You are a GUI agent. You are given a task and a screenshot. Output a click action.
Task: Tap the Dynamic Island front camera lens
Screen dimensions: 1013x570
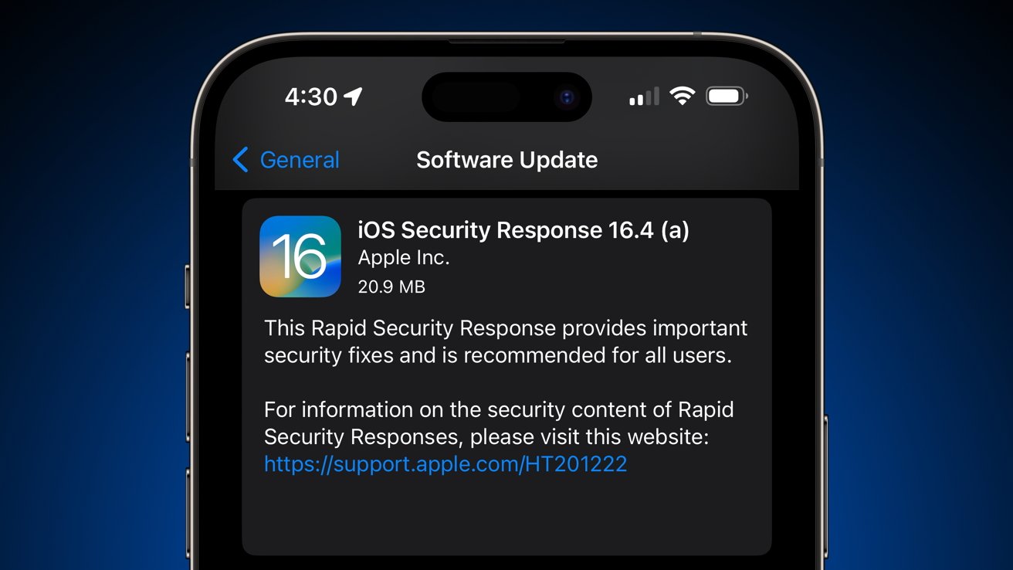click(567, 97)
